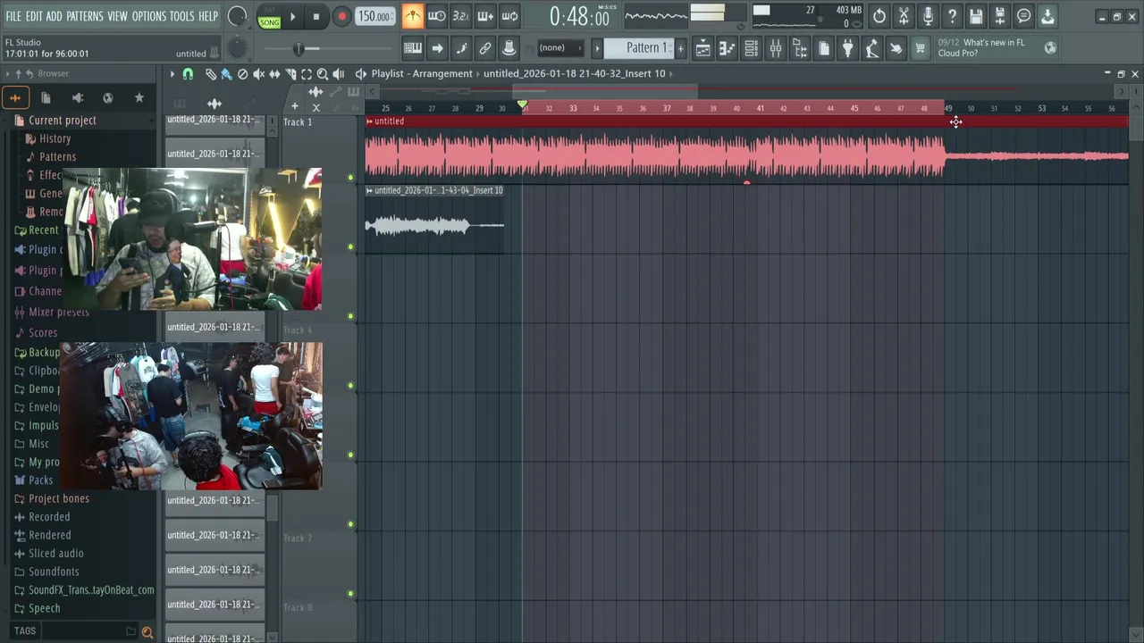Toggle the countdown before recording

(x=460, y=16)
